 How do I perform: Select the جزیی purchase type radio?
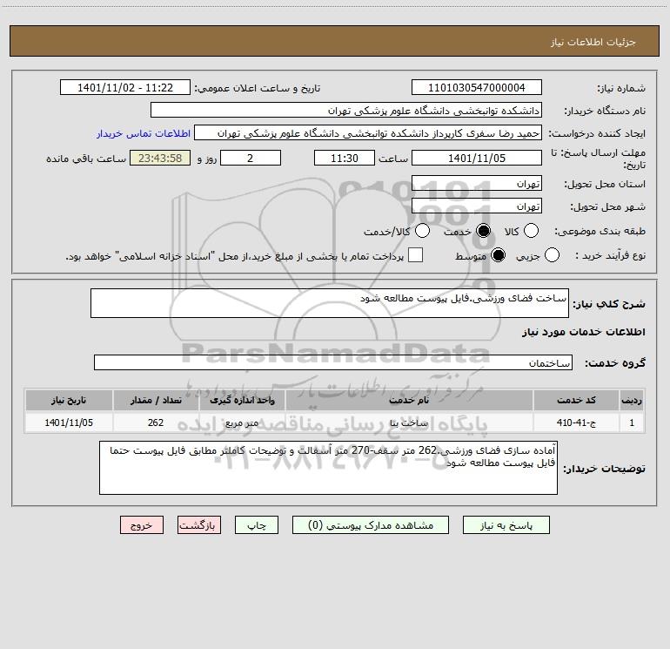pyautogui.click(x=552, y=255)
